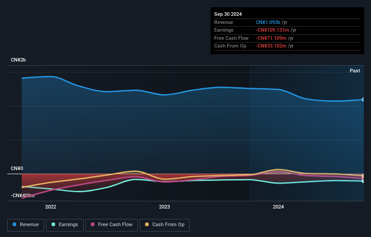Click the 2023 x-axis label

click(x=164, y=207)
